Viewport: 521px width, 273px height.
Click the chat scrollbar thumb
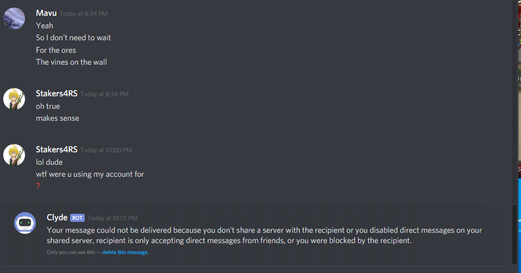click(x=514, y=234)
